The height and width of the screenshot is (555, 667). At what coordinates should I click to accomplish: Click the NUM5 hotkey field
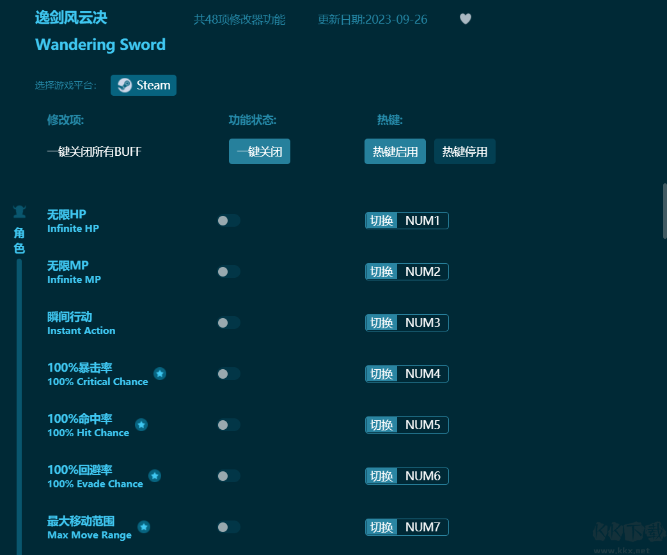pos(423,425)
